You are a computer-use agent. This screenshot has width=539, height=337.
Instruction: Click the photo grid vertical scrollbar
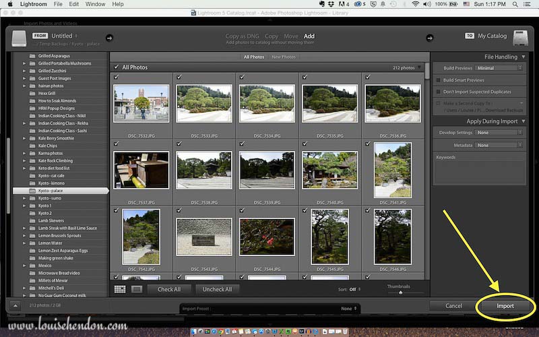coord(427,71)
